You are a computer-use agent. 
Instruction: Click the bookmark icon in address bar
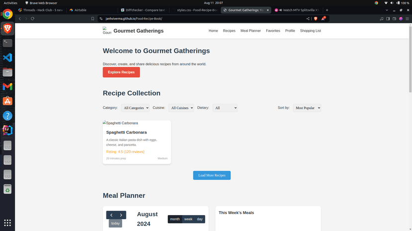[93, 18]
